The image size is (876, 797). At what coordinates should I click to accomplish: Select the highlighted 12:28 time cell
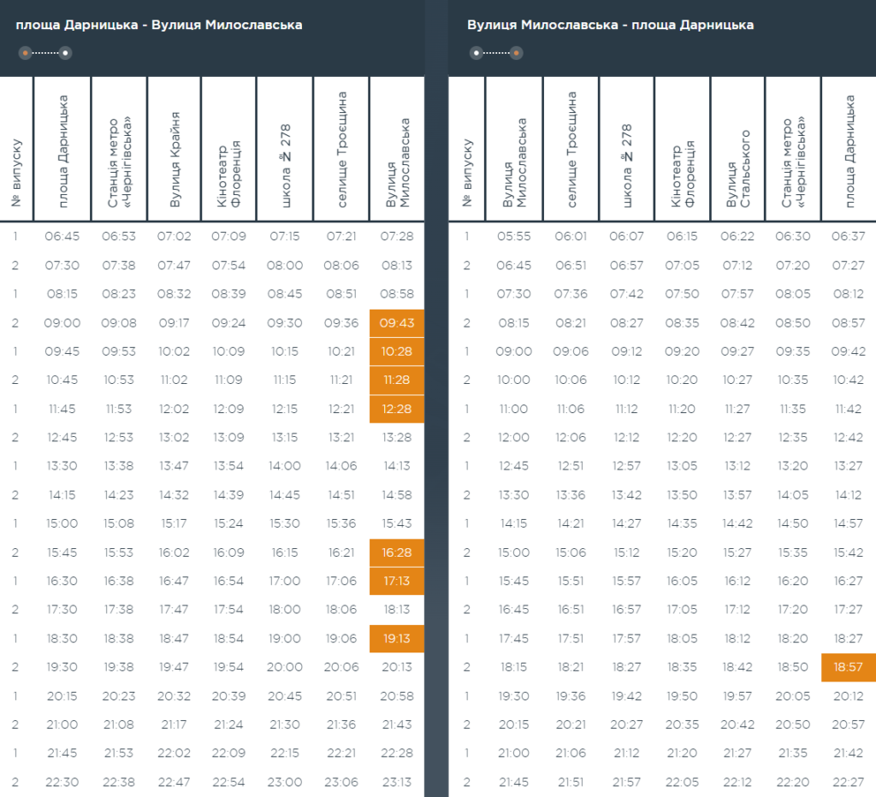397,409
